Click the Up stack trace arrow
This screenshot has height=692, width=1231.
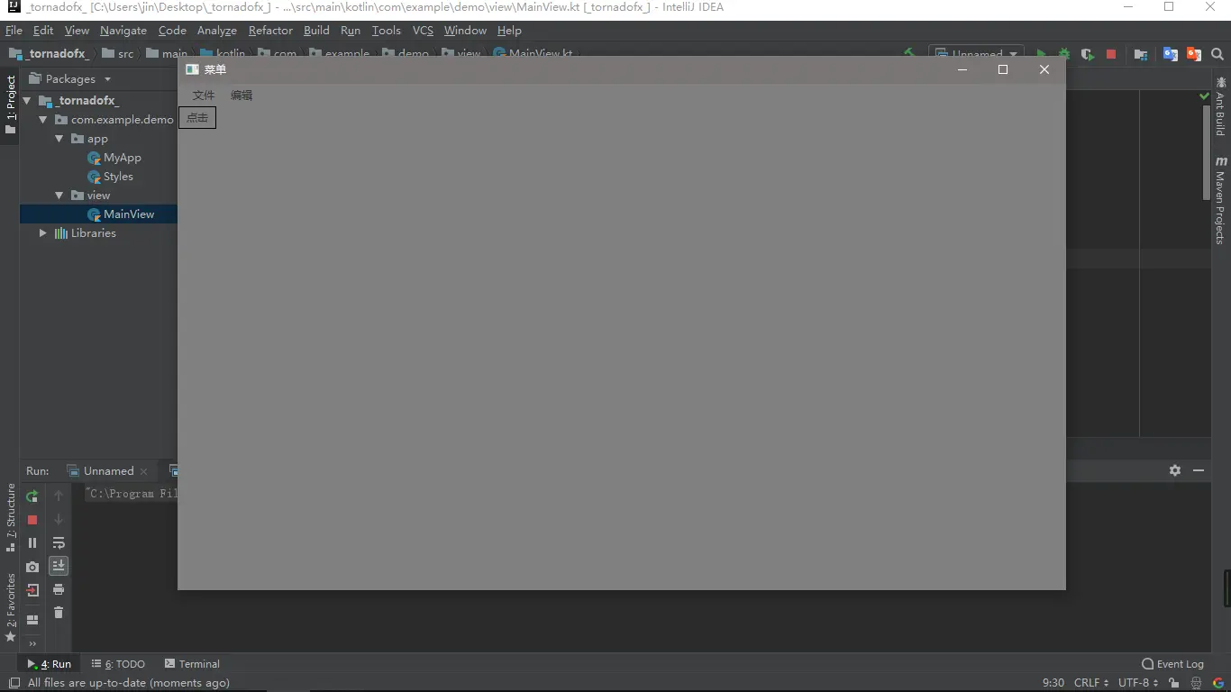pos(59,496)
